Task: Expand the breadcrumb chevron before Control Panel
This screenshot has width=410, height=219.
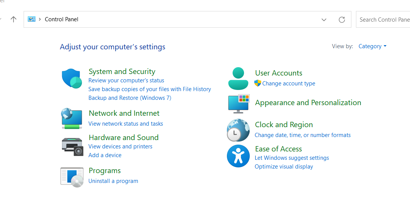Action: [x=40, y=19]
